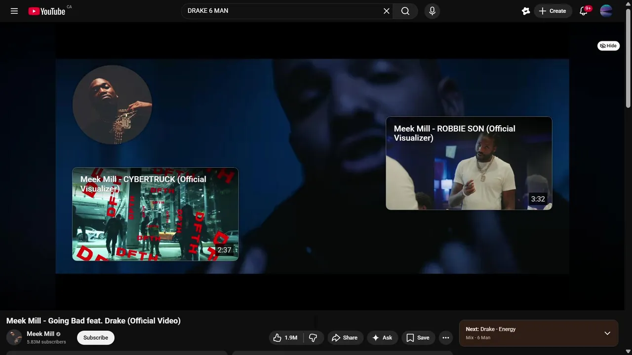Go to YouTube home via logo
Viewport: 632px width, 355px height.
click(47, 11)
